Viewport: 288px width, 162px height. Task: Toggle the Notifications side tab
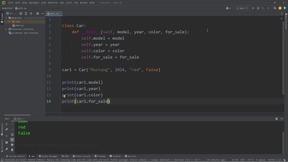pos(286,22)
